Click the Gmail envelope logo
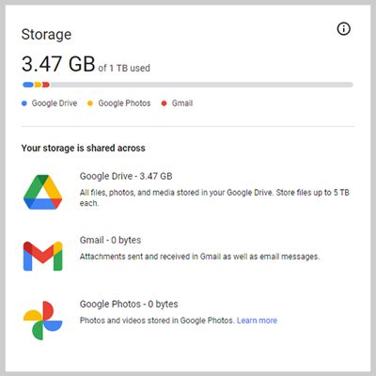376x376 pixels. (x=43, y=256)
